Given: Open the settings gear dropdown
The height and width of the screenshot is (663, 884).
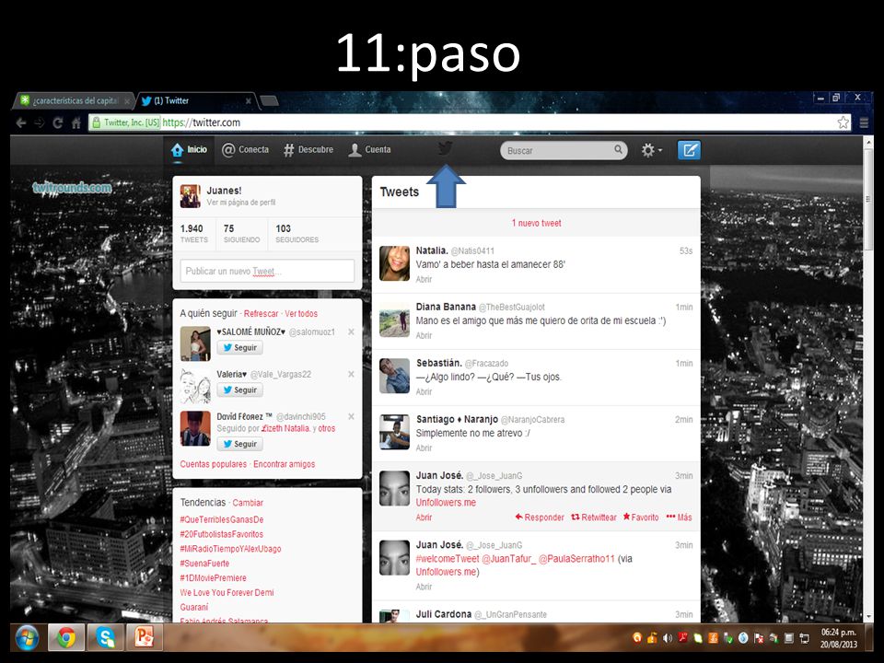Looking at the screenshot, I should (x=651, y=150).
